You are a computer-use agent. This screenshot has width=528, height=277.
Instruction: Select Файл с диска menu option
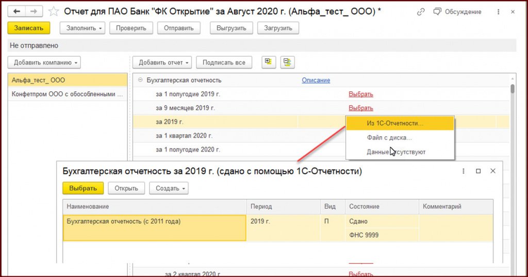tap(389, 138)
